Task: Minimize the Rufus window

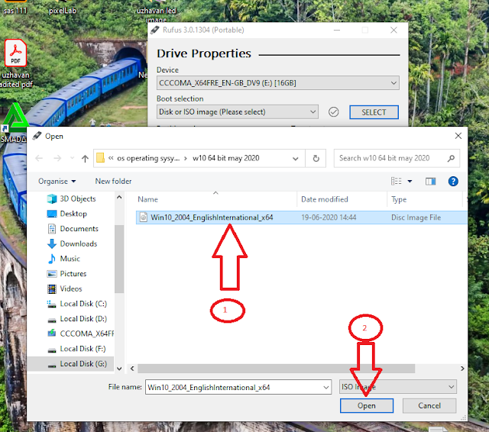Action: pyautogui.click(x=337, y=31)
